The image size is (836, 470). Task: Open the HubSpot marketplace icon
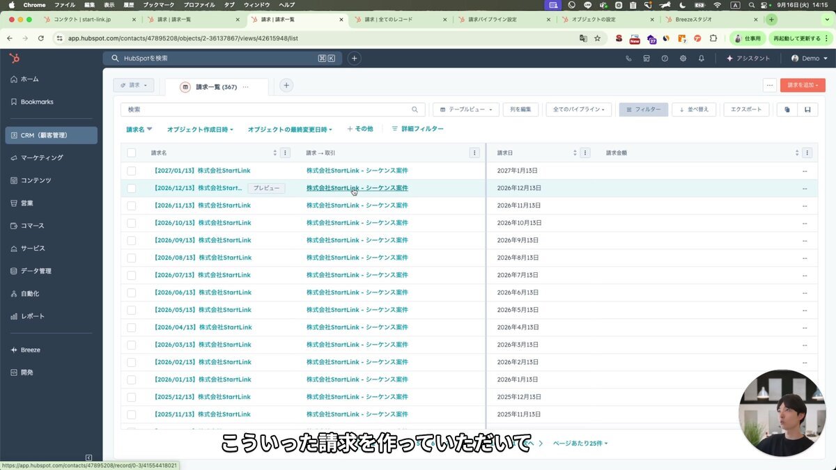pyautogui.click(x=647, y=58)
